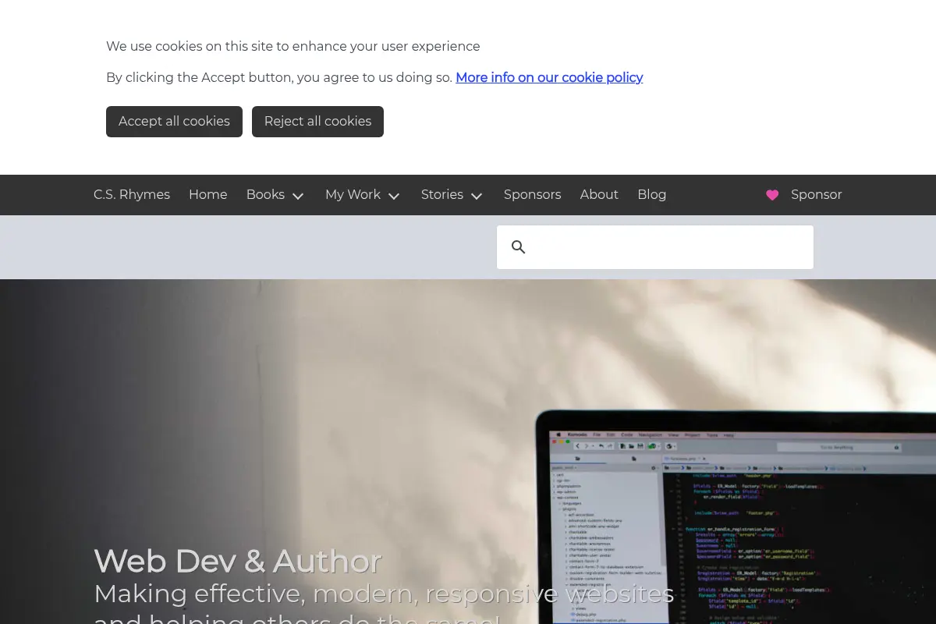Click the C.S. Rhymes site title
The height and width of the screenshot is (624, 936).
[132, 195]
